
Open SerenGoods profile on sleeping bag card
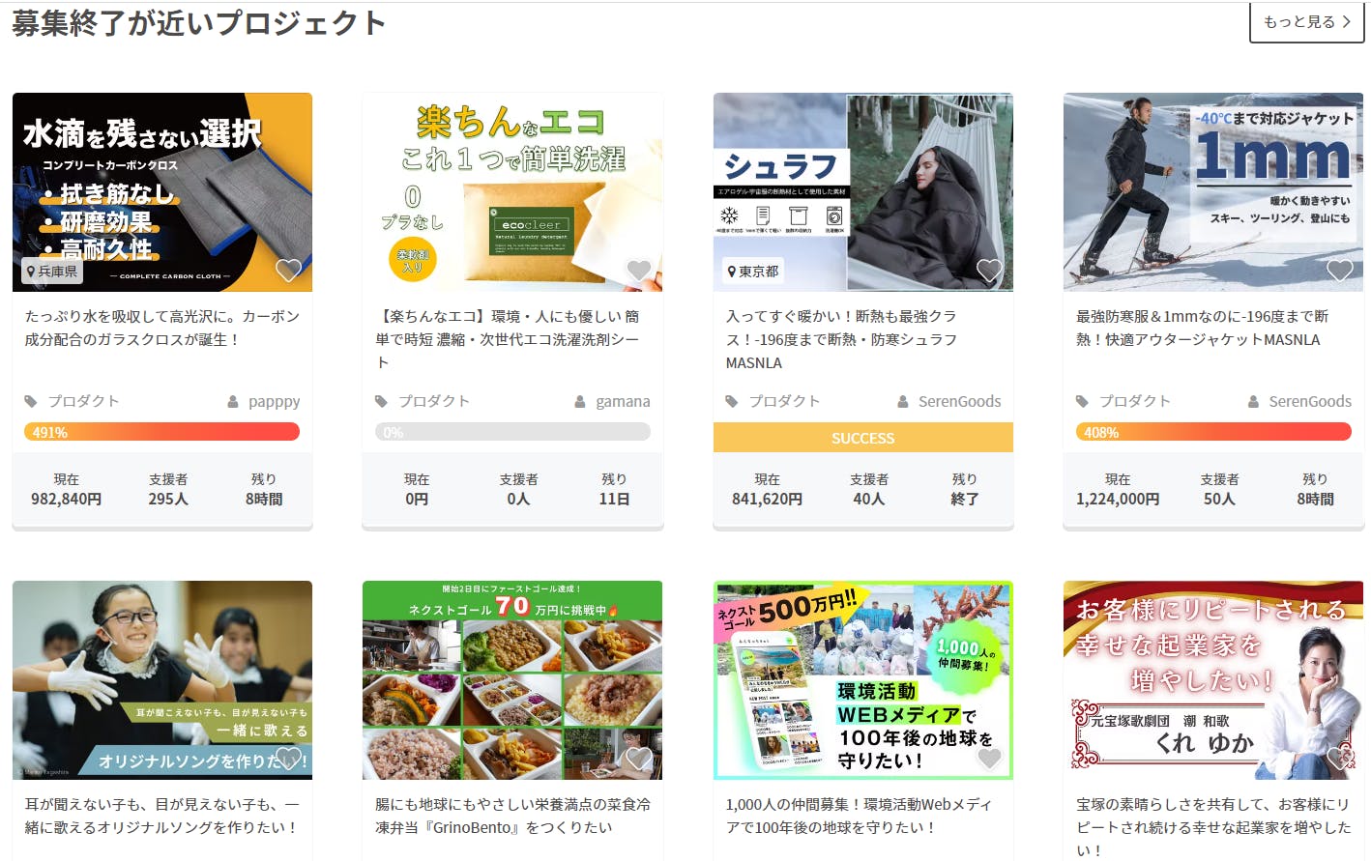click(949, 401)
